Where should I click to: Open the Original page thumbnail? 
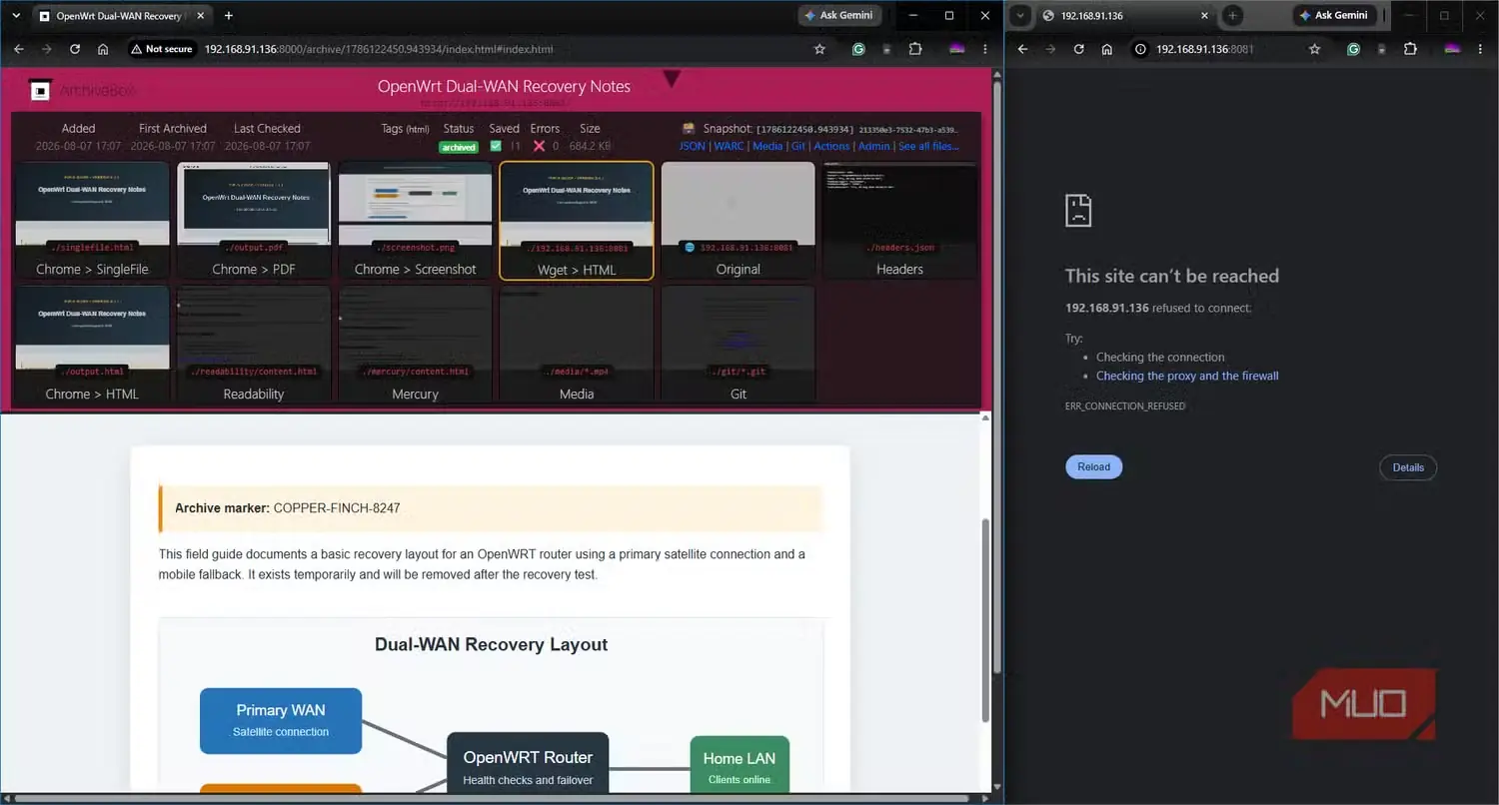[739, 221]
